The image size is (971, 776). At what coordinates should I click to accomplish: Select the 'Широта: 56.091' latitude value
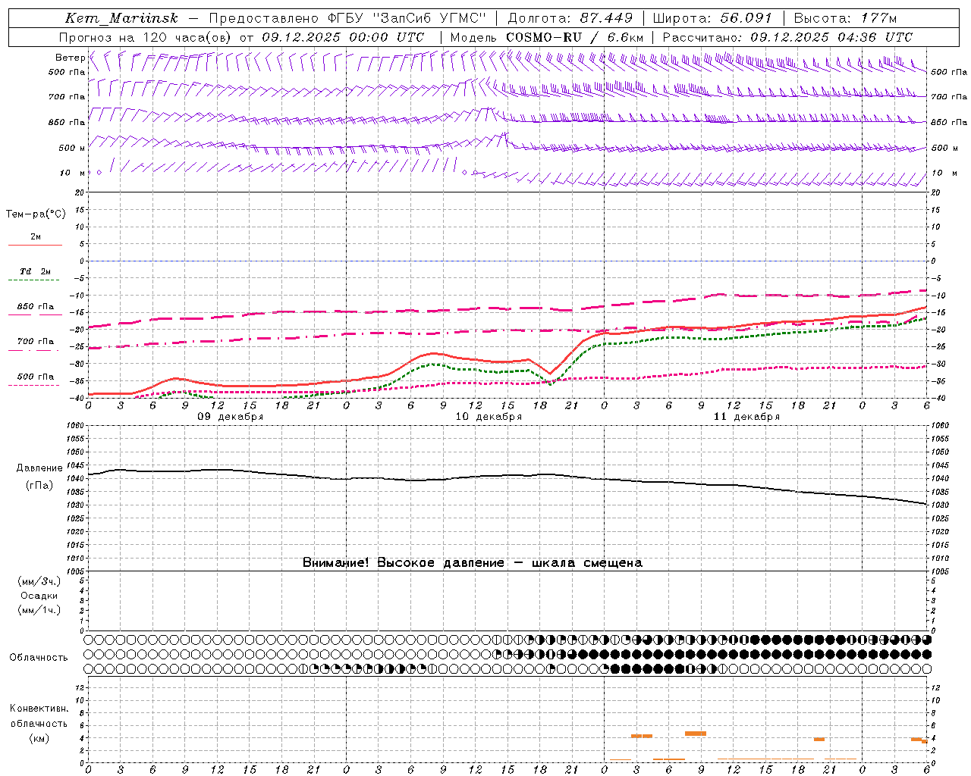coord(712,18)
